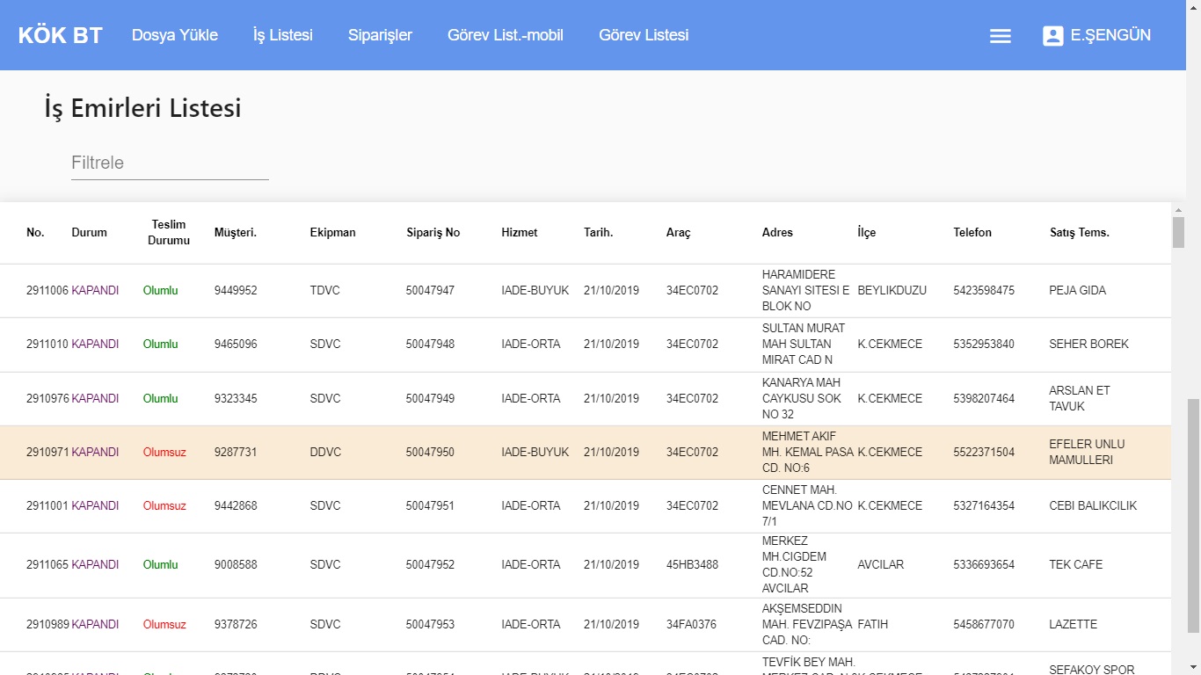Click Sipariş No 50047953
This screenshot has height=675, width=1201.
coord(430,625)
